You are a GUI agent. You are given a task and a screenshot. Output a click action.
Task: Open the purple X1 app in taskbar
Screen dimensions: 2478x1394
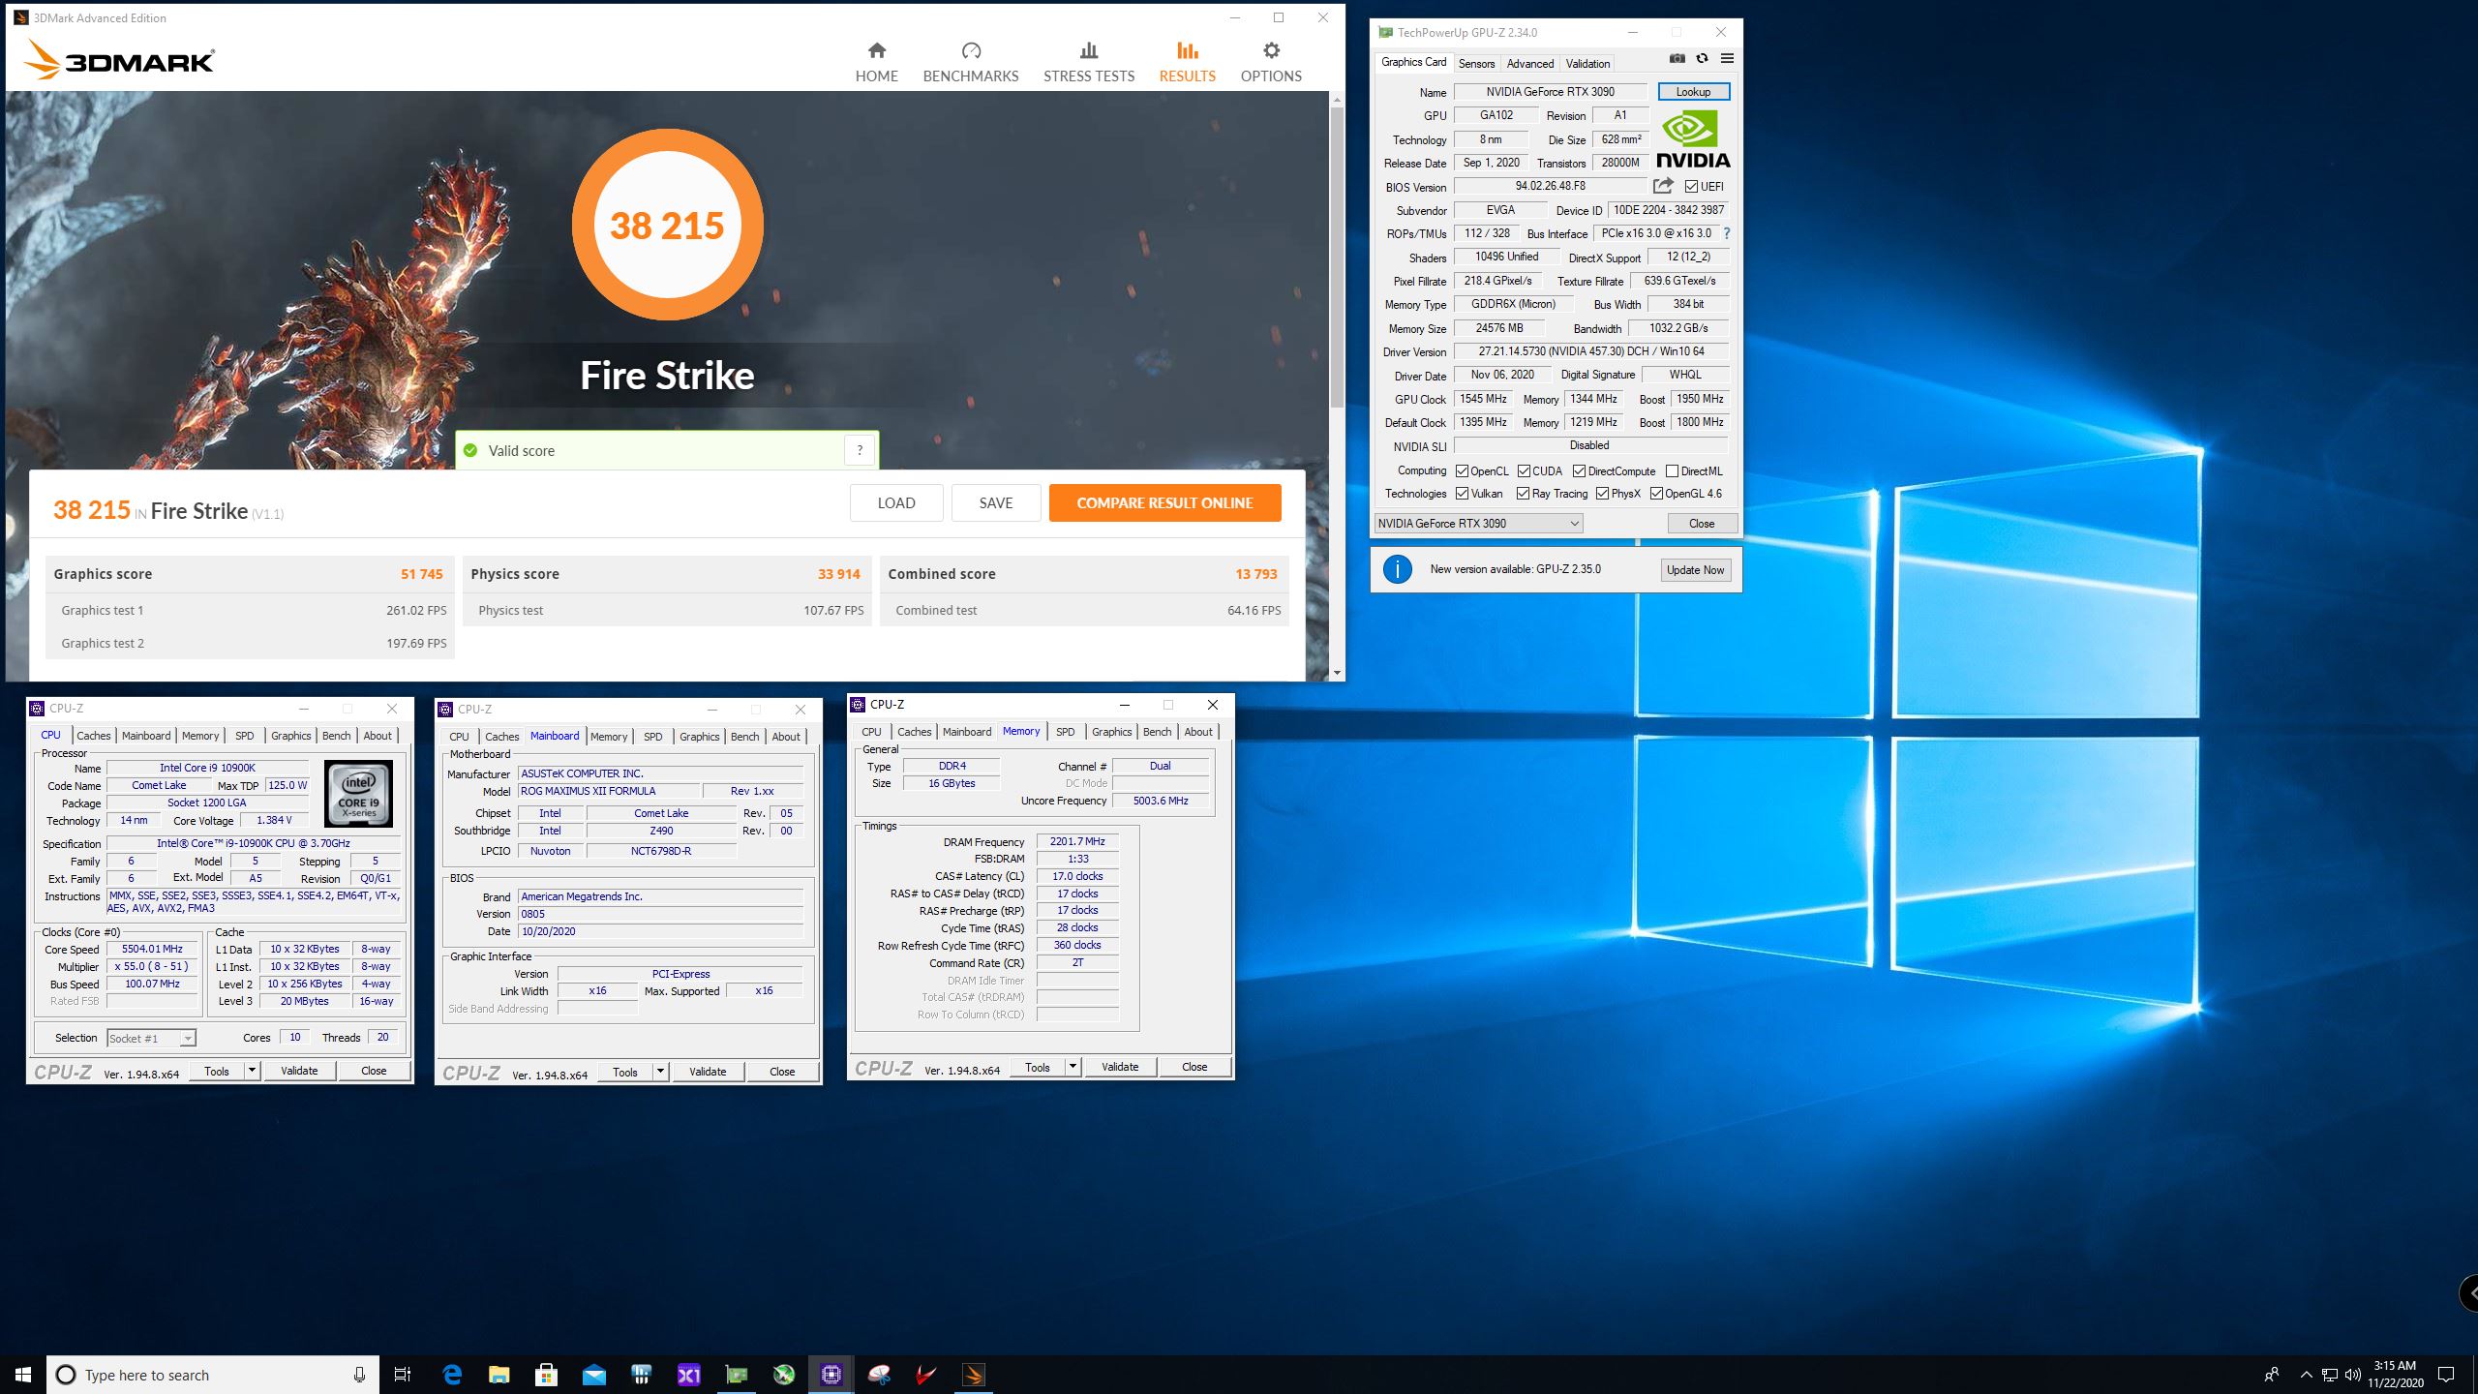coord(688,1375)
